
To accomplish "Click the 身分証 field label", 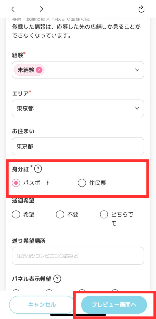I will click(x=21, y=169).
